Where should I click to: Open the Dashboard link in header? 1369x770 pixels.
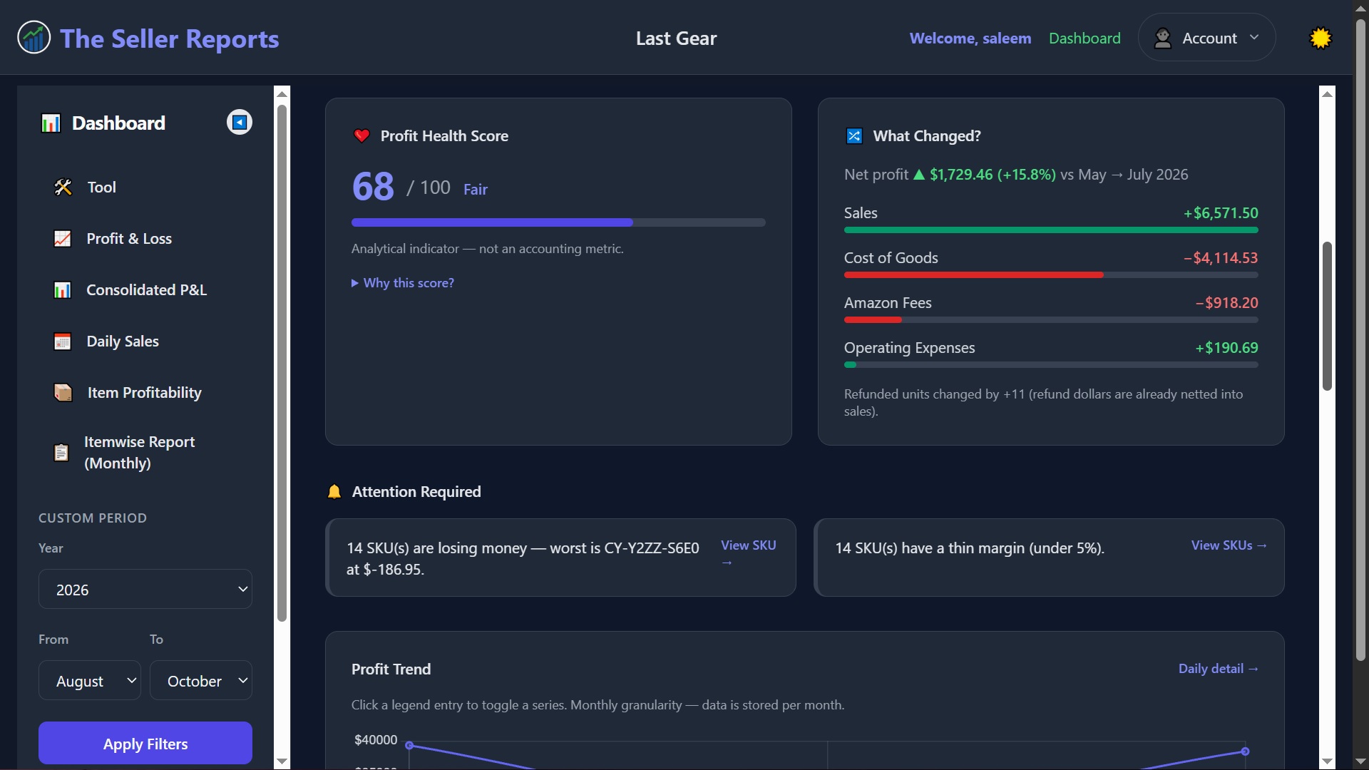click(1085, 38)
